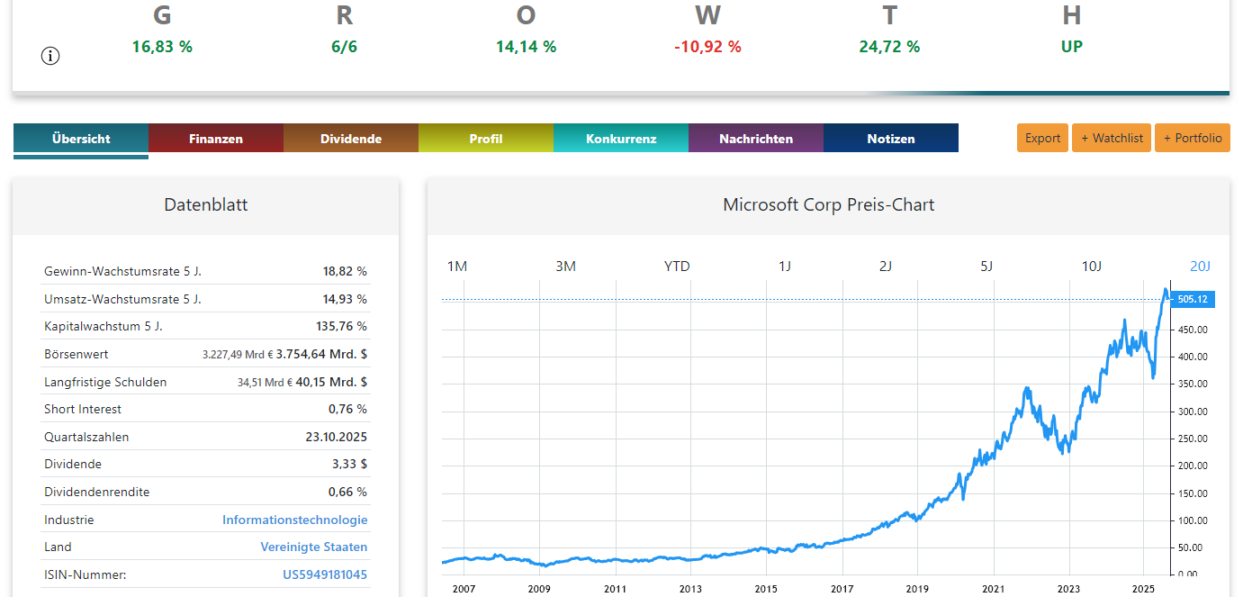Click the W value -10,92 %
The height and width of the screenshot is (597, 1243).
coord(707,47)
